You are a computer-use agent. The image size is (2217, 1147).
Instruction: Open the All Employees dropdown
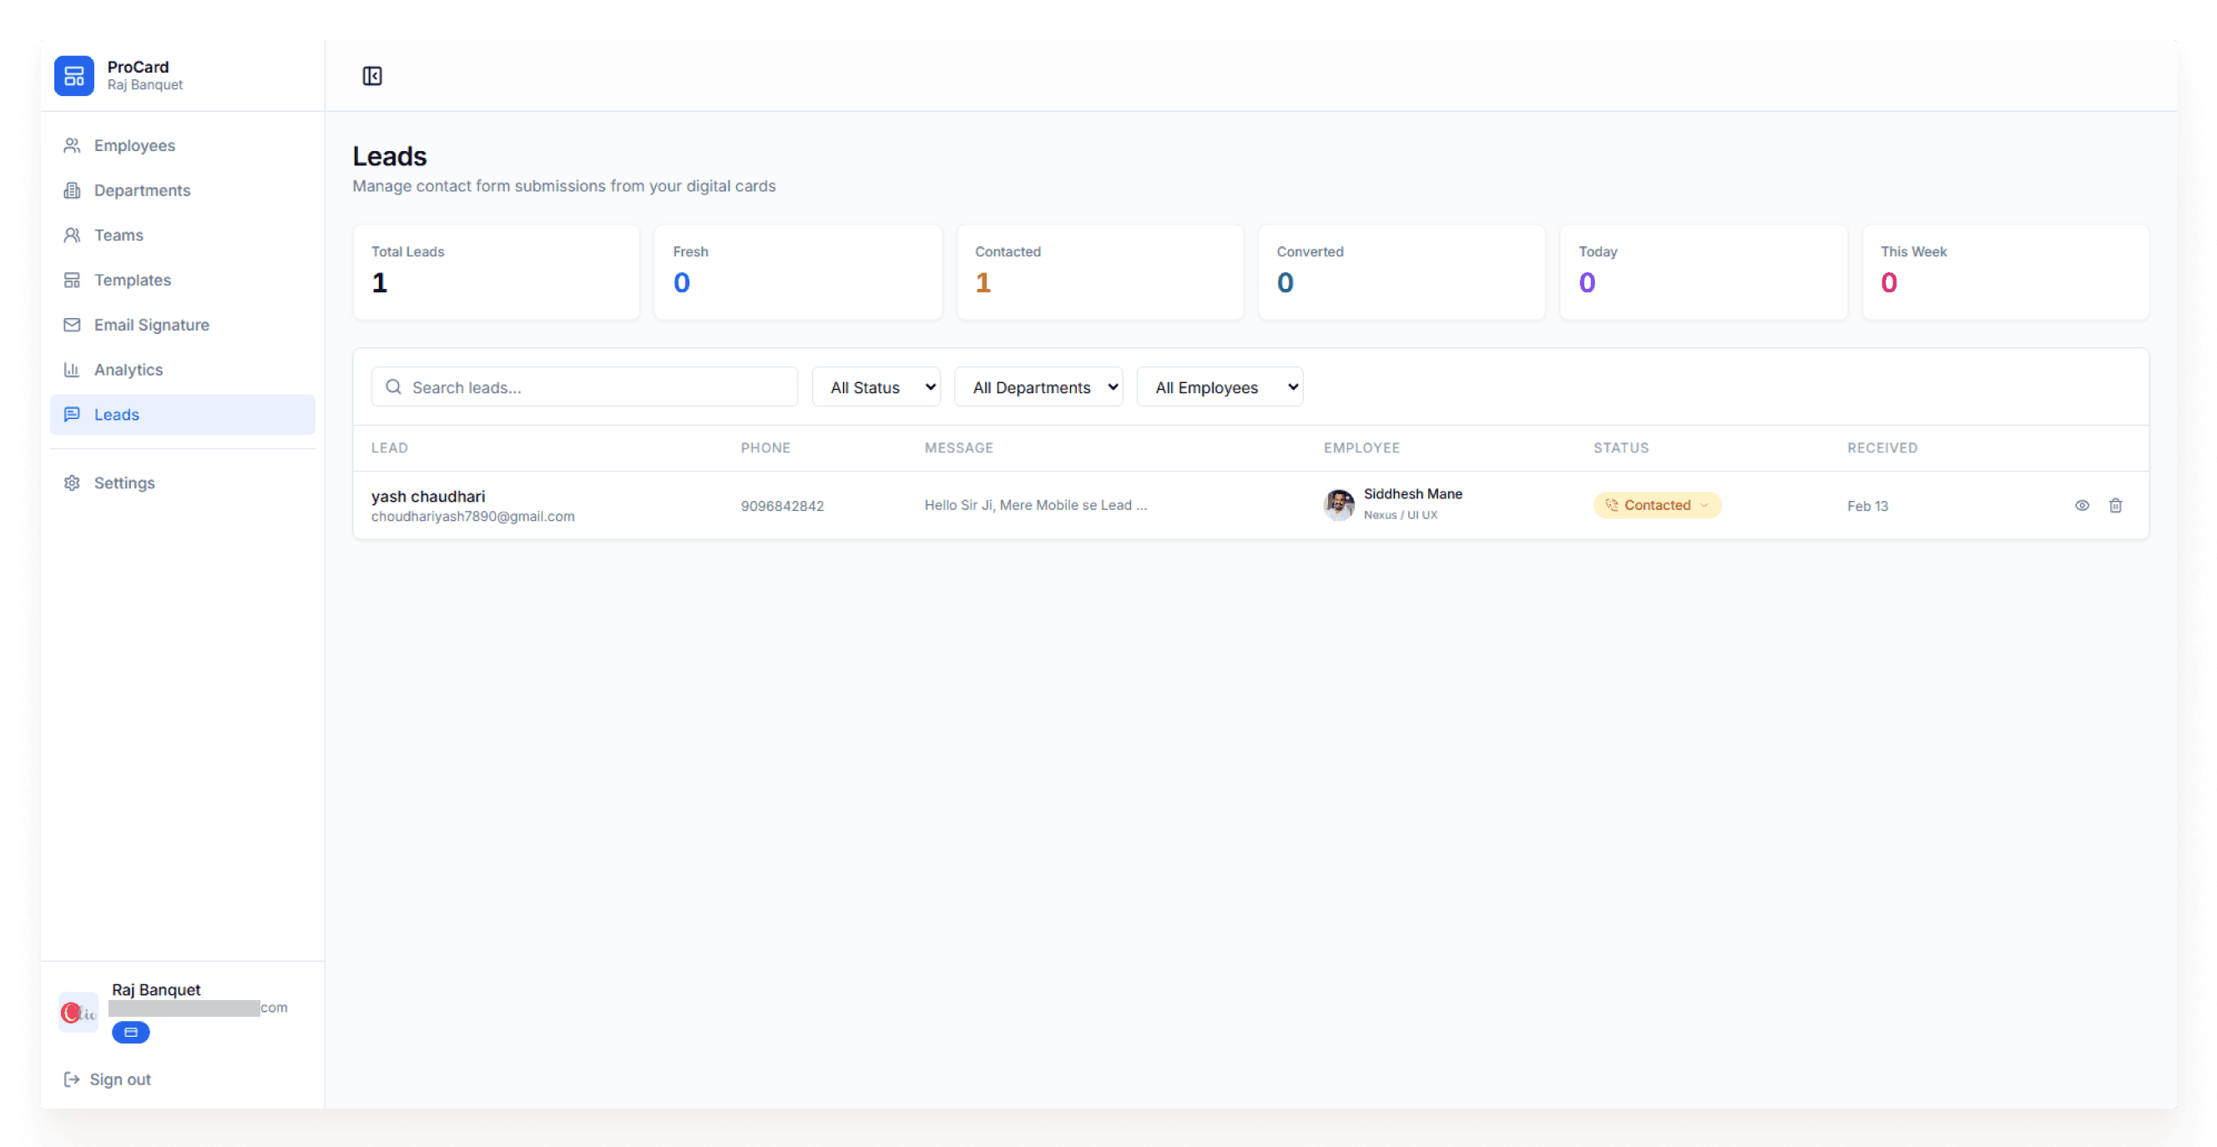(x=1220, y=387)
